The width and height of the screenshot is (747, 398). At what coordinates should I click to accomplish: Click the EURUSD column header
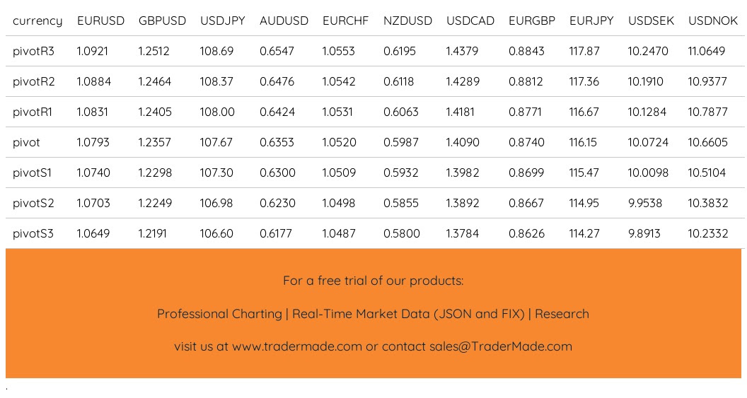coord(100,21)
